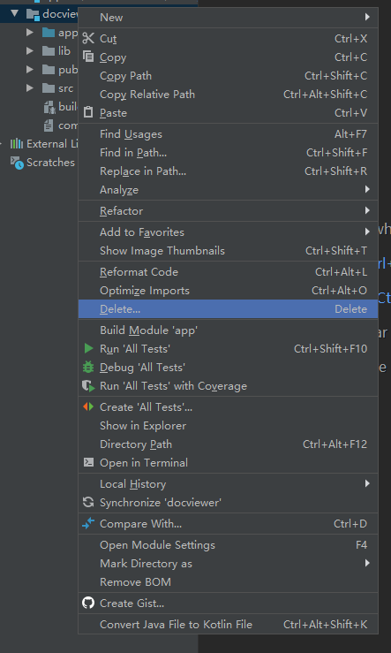Click the Cut scissors icon
Image resolution: width=391 pixels, height=653 pixels.
(x=88, y=38)
